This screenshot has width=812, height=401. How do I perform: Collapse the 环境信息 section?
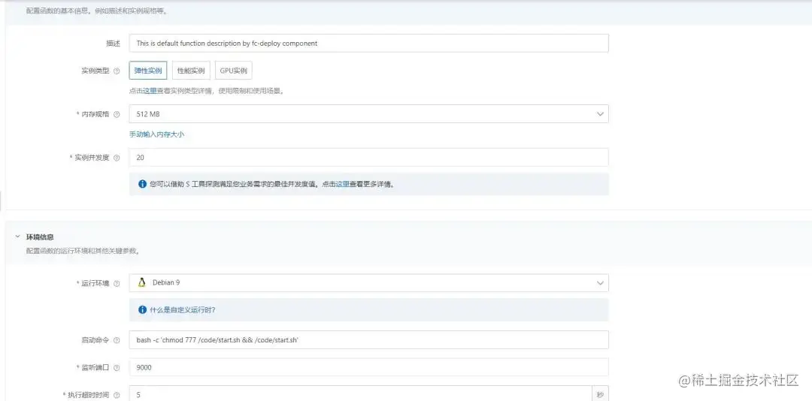click(x=17, y=237)
